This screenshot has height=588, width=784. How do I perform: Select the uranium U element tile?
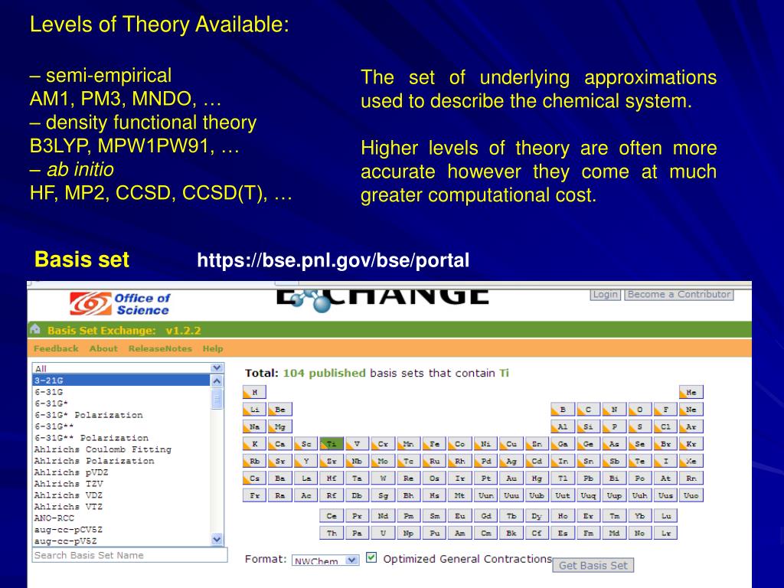(x=383, y=533)
